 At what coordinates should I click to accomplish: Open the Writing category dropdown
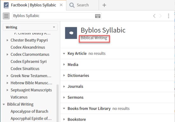click(30, 27)
